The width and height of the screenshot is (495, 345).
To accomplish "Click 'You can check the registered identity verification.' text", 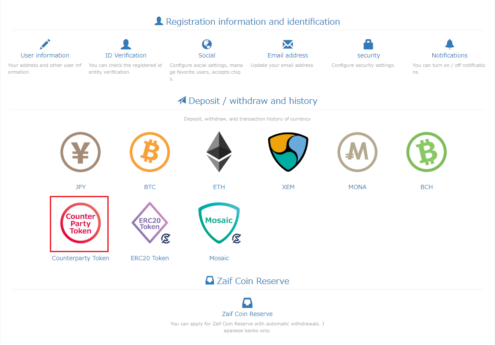I will coord(125,69).
